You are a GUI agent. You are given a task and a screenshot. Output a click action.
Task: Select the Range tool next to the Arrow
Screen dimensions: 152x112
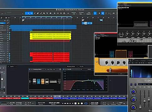[32, 13]
